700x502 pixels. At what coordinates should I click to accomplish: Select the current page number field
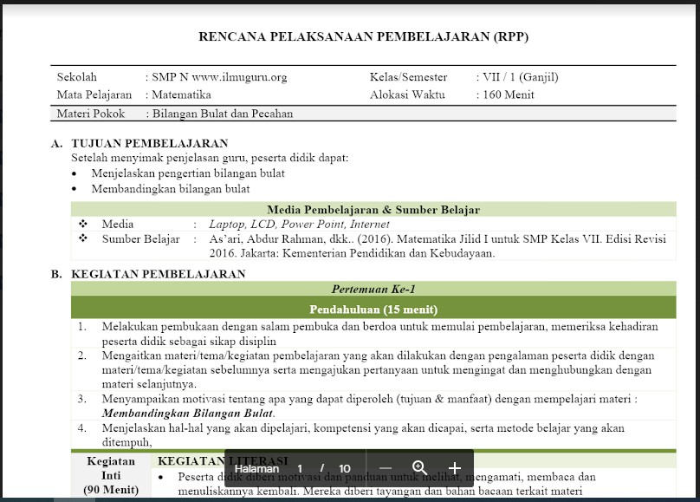pyautogui.click(x=300, y=468)
